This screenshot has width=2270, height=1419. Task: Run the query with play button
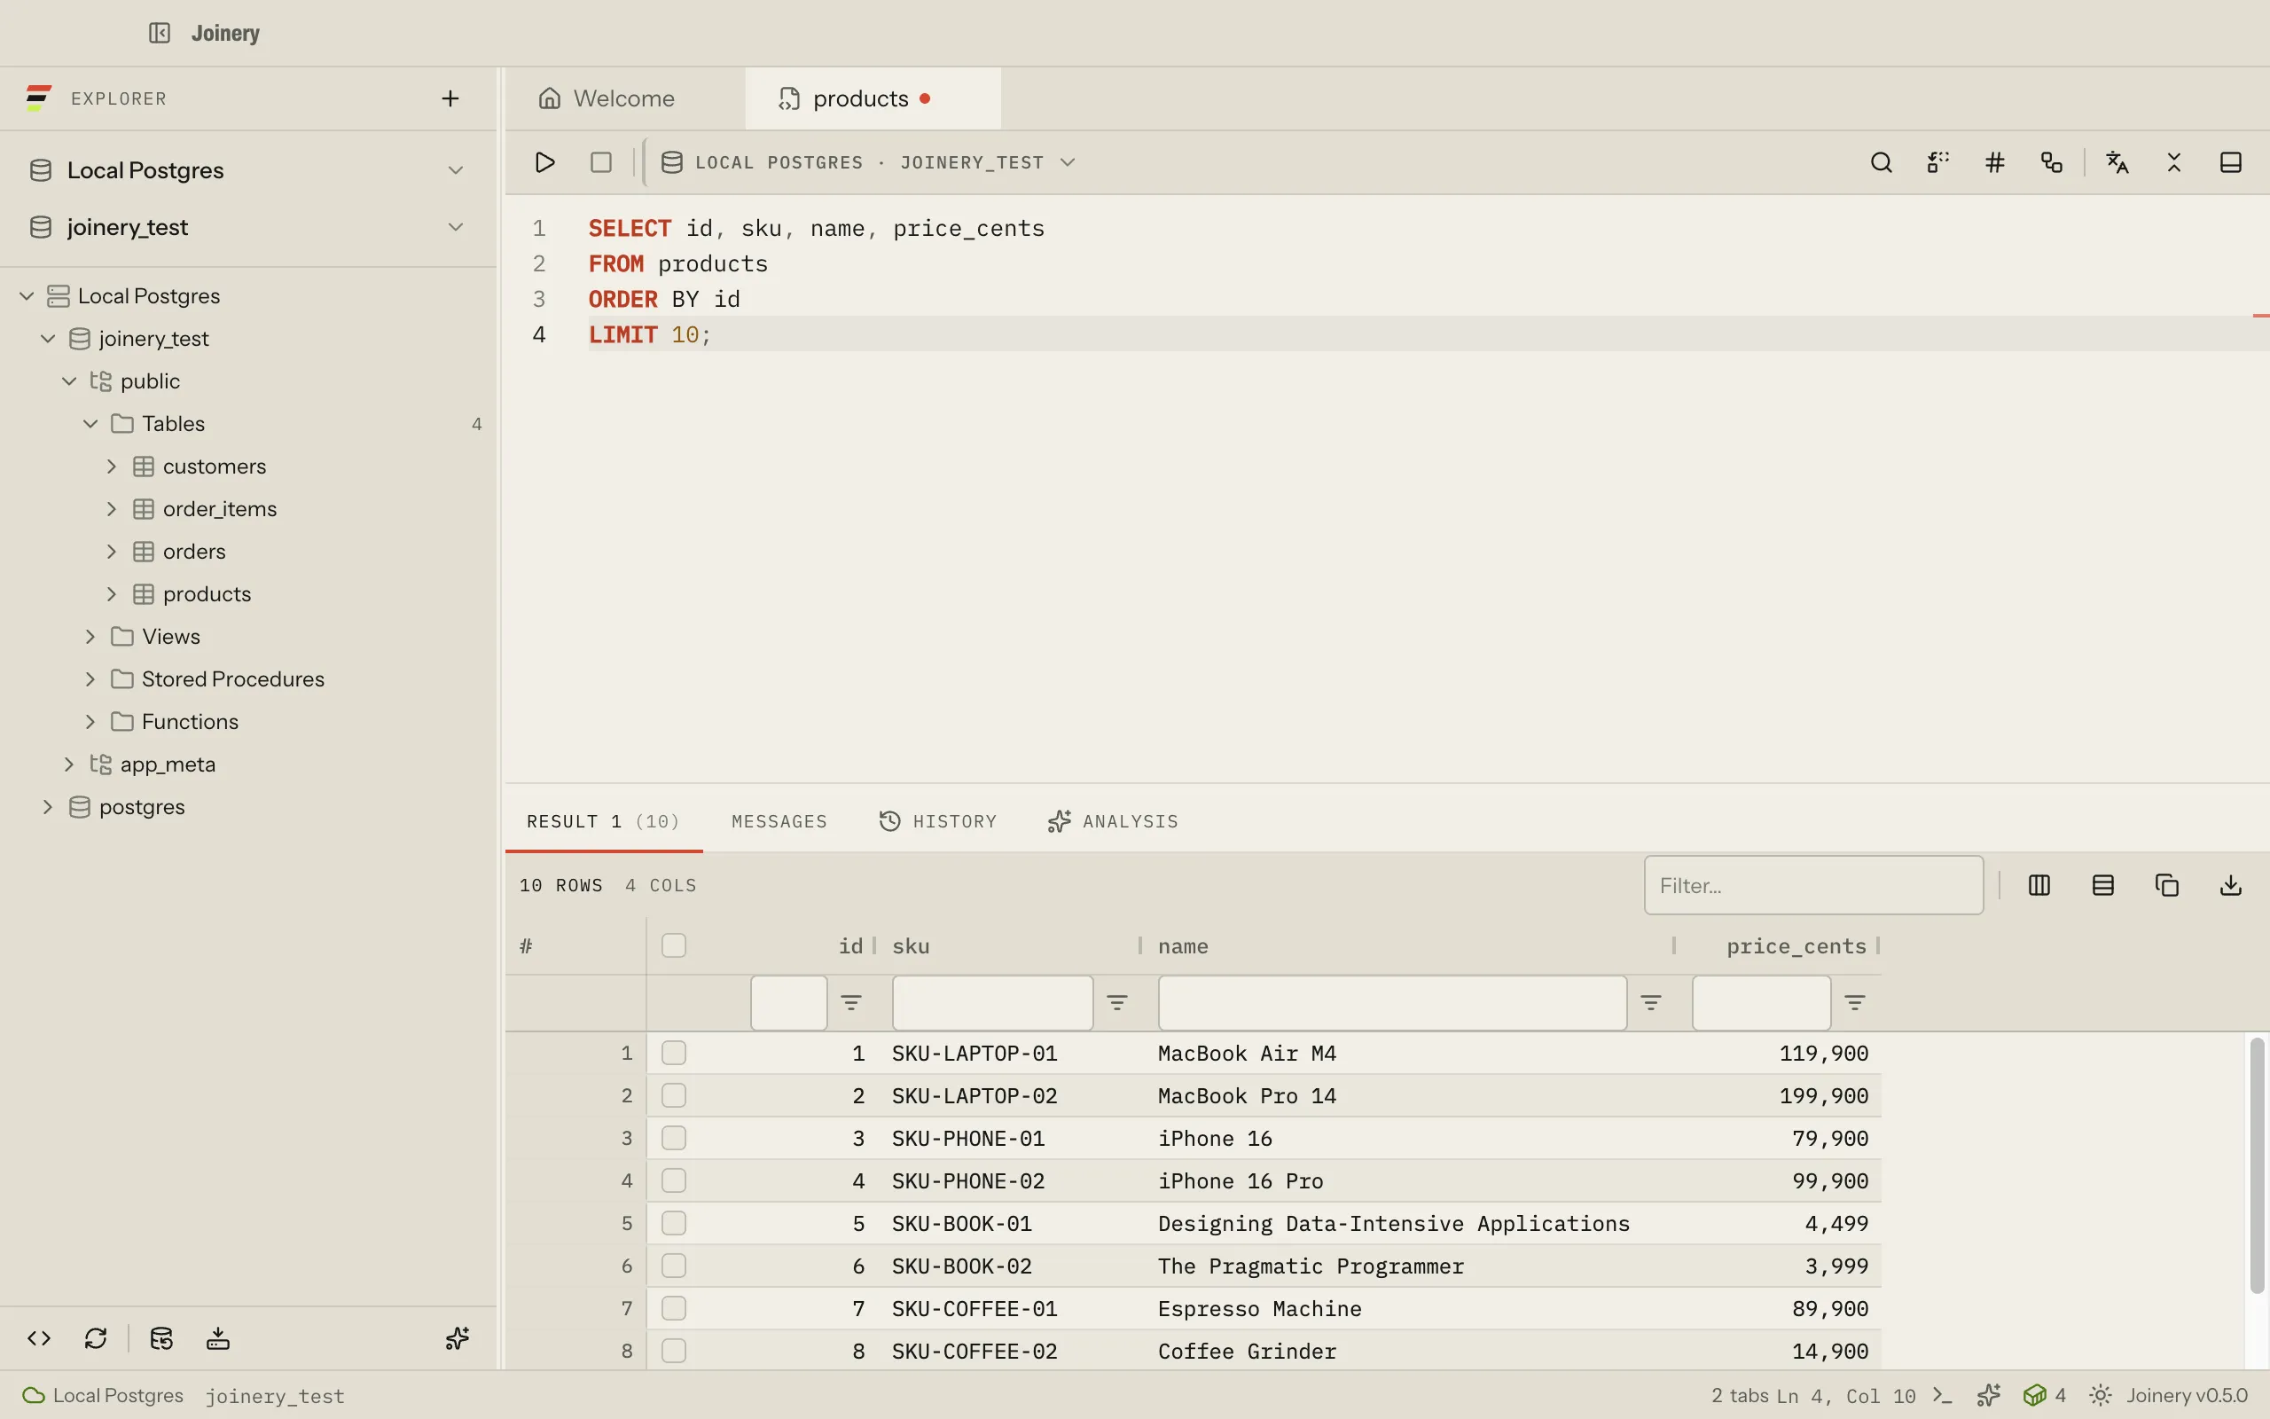click(x=544, y=162)
